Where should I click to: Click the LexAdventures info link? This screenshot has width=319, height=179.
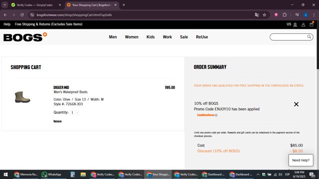click(x=206, y=115)
